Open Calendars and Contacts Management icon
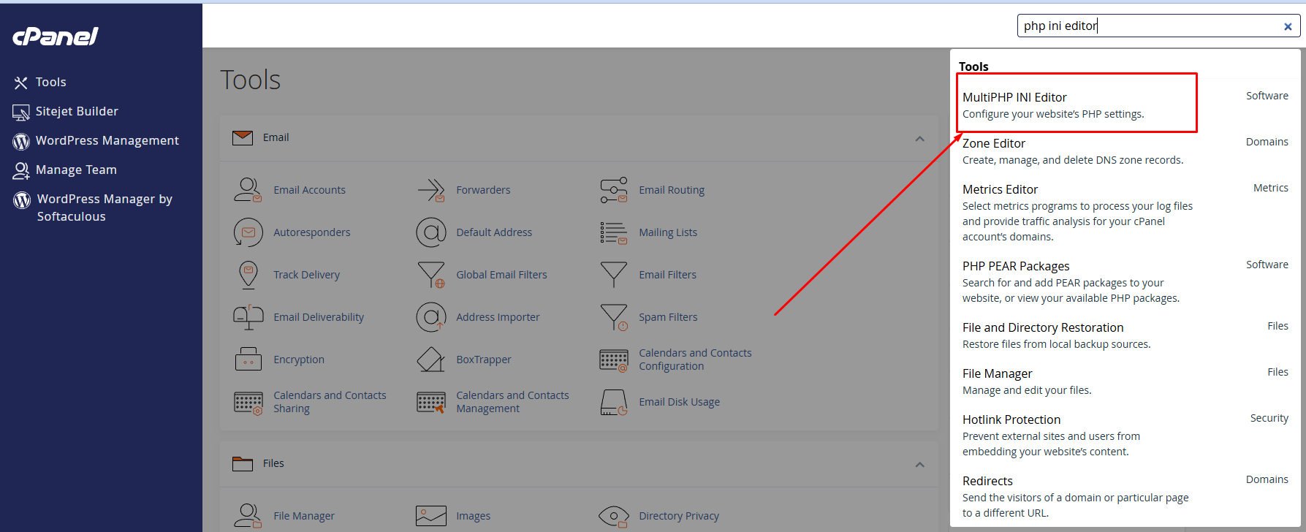 (430, 402)
